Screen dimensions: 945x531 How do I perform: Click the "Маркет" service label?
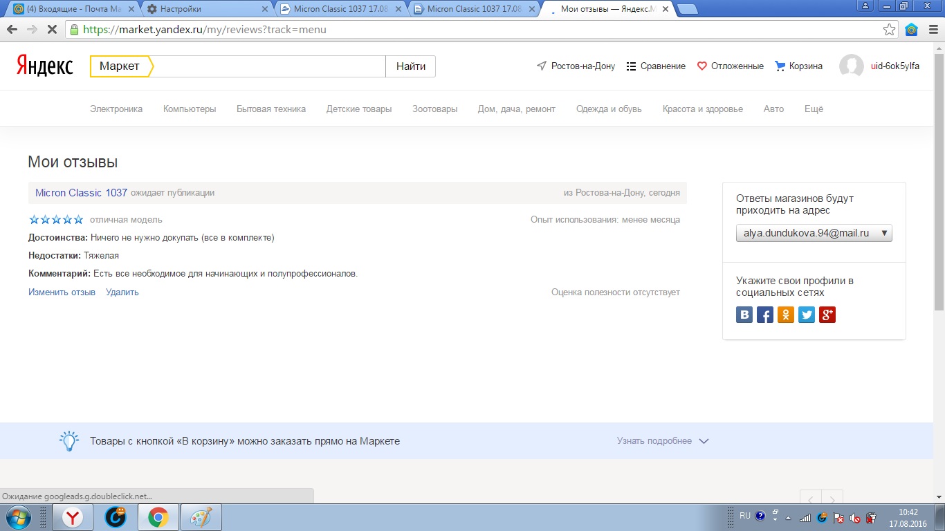pos(120,66)
